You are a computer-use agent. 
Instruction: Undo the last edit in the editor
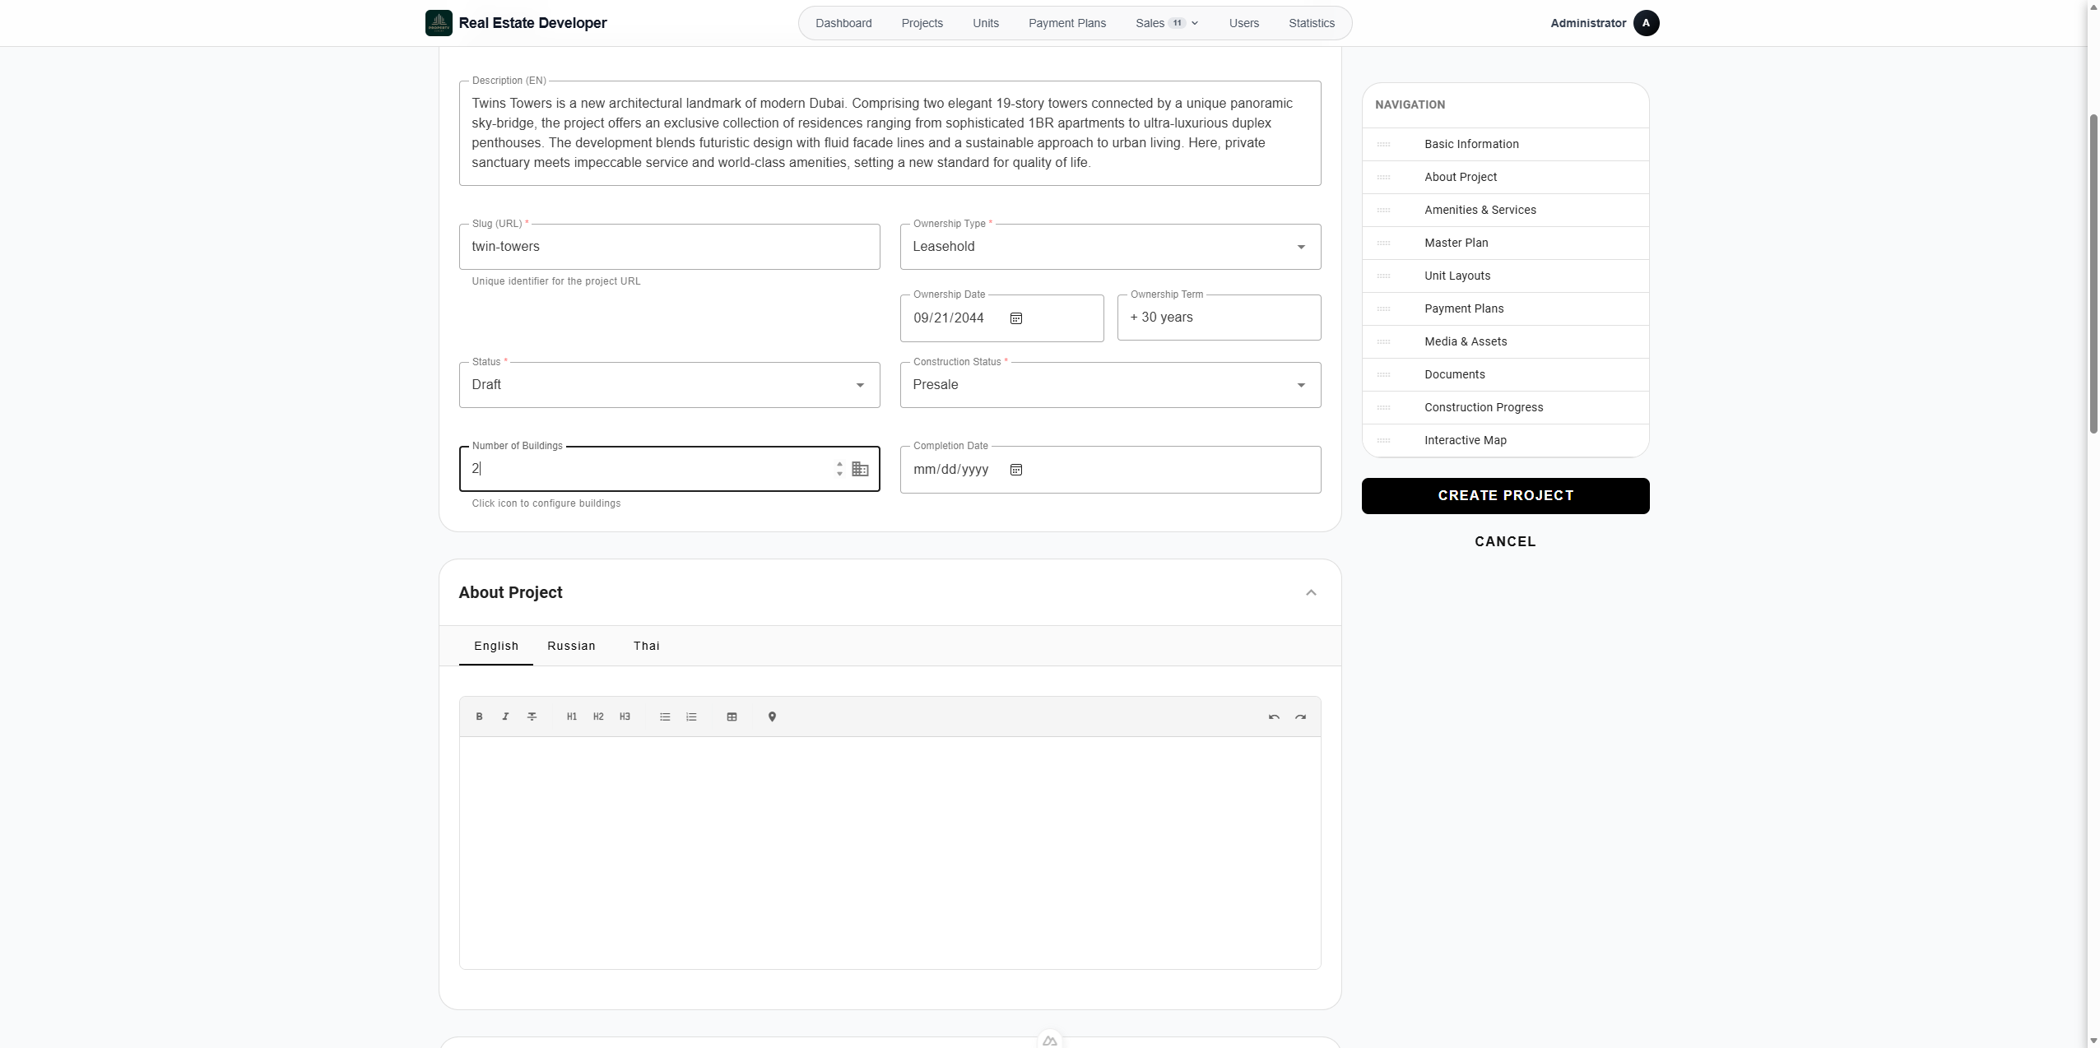point(1274,716)
